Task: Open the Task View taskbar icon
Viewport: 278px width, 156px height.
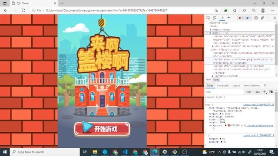Action: (x=85, y=152)
